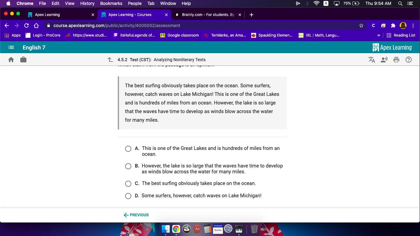Open the IXL Math bookmark
The height and width of the screenshot is (236, 420).
point(319,35)
